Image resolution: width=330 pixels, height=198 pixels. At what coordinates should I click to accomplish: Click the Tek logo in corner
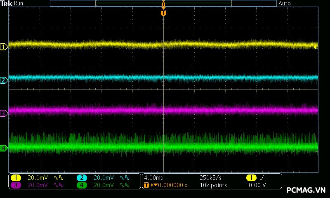click(x=7, y=3)
